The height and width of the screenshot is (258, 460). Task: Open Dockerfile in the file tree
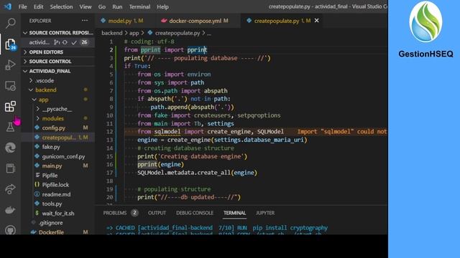tap(51, 232)
